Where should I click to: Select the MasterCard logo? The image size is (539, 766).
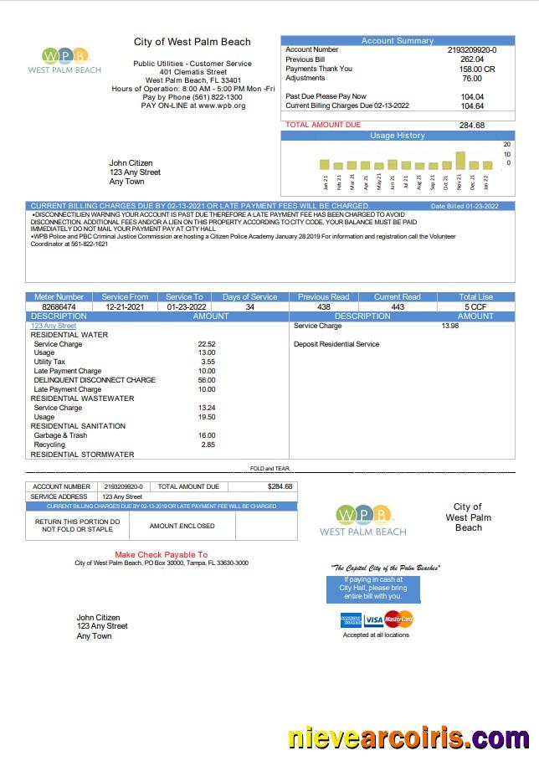pyautogui.click(x=399, y=620)
